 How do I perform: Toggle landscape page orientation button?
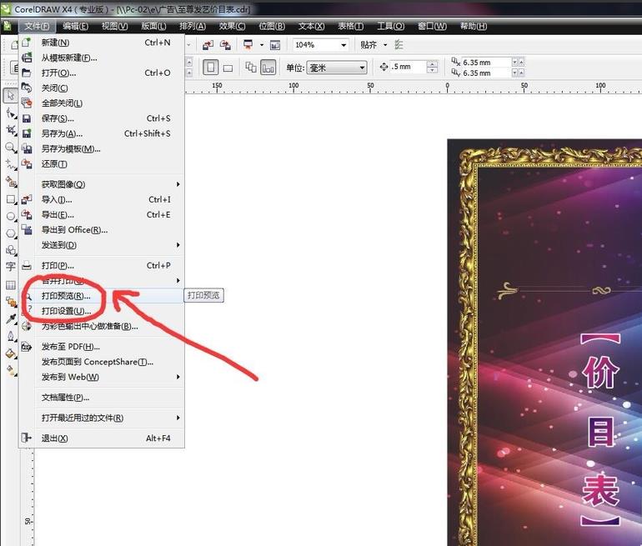click(x=228, y=68)
